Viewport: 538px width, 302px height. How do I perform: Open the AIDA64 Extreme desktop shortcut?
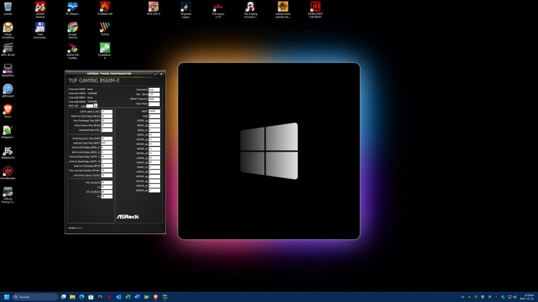pos(40,7)
